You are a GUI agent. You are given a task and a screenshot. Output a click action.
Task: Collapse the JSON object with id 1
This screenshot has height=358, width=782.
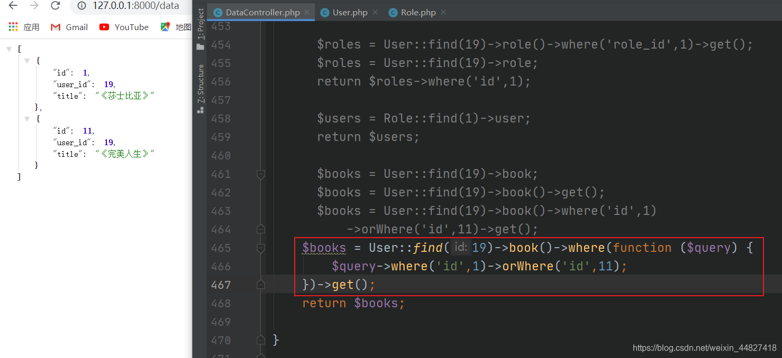[x=28, y=61]
